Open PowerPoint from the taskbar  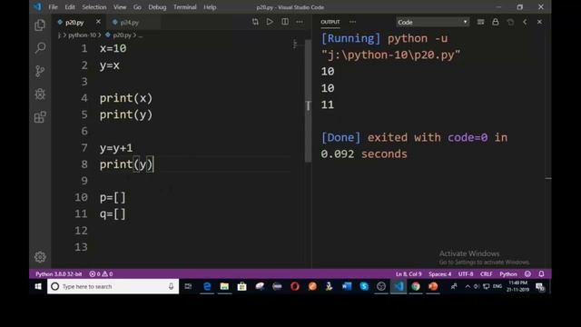pos(433,286)
